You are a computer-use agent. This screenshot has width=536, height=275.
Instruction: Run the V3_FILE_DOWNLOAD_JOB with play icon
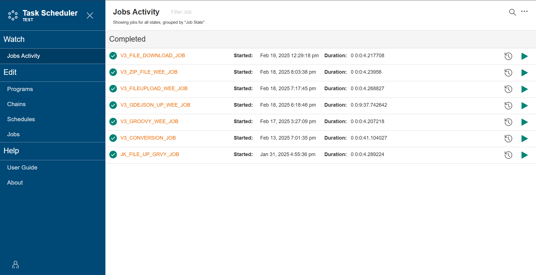point(524,56)
